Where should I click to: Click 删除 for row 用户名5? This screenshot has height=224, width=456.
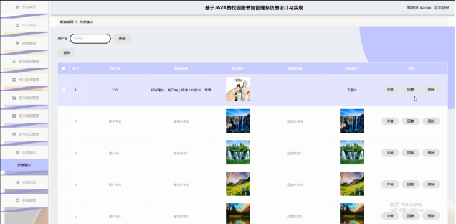pos(431,216)
